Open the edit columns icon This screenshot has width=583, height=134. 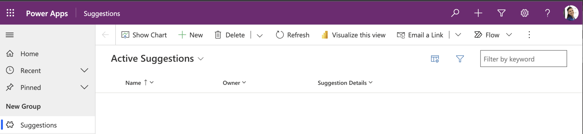[435, 59]
